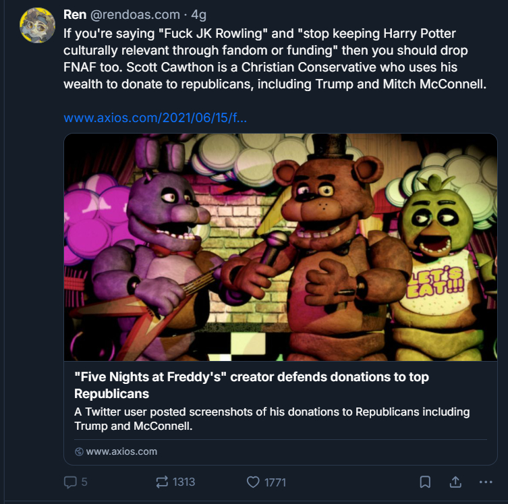Click the "4g" post timestamp
508x504 pixels.
[200, 14]
